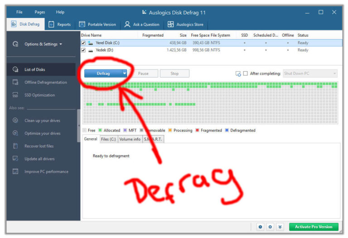This screenshot has height=238, width=348.
Task: Sort by the Drive Name column
Action: point(91,35)
